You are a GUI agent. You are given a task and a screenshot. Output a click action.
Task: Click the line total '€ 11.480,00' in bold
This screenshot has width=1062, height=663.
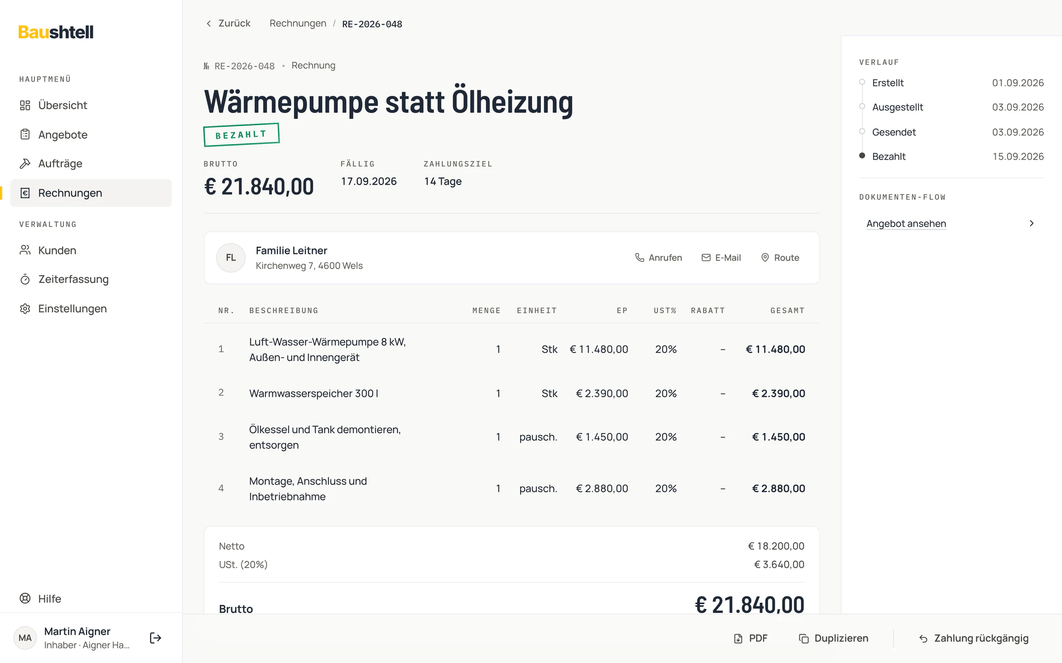[775, 349]
